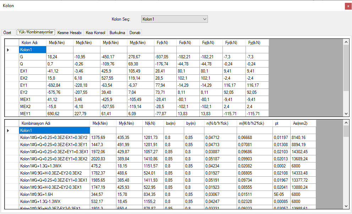Viewport: 352px width, 214px height.
Task: Click the My value 488,6
Action: pyautogui.click(x=129, y=173)
